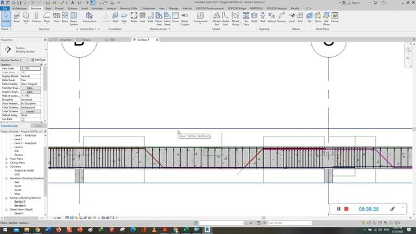The image size is (416, 234).
Task: Open the Section type selector dropdown
Action: [x=45, y=49]
